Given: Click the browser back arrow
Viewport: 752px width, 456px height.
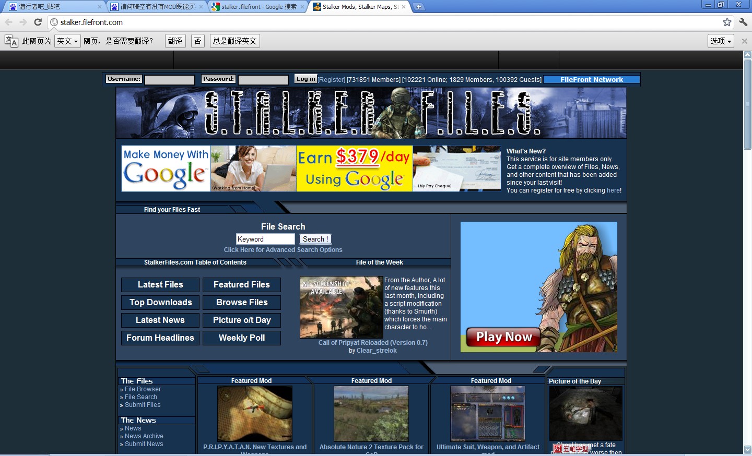Looking at the screenshot, I should coord(8,22).
